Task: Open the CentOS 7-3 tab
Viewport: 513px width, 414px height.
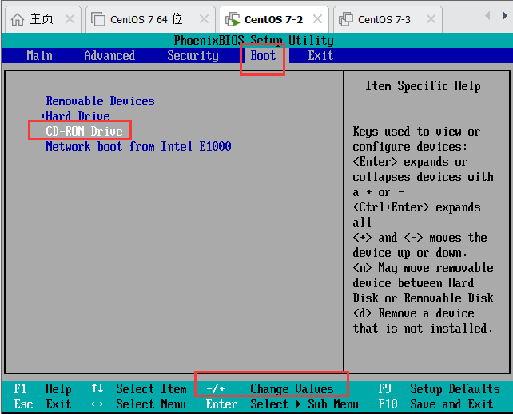Action: 388,19
